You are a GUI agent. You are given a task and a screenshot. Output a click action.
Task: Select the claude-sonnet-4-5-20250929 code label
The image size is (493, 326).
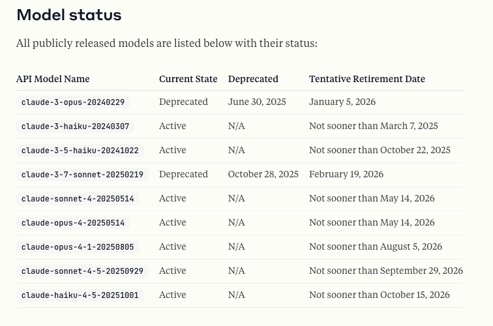coord(82,271)
